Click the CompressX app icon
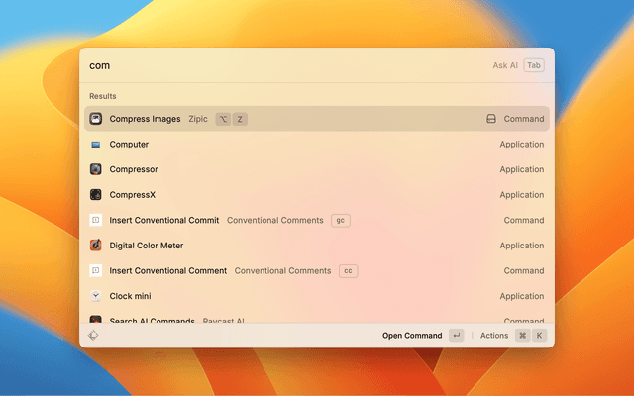Viewport: 634px width, 396px height. click(96, 195)
